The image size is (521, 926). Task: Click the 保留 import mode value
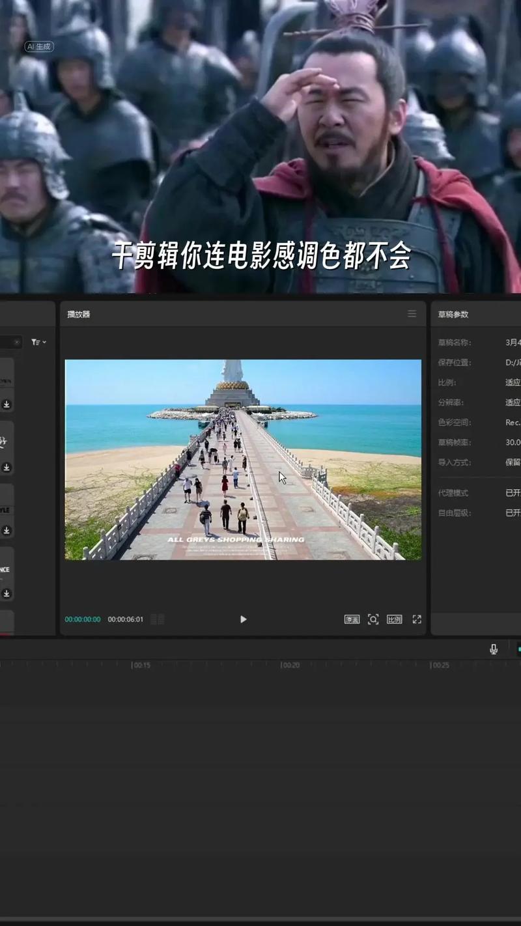(513, 462)
